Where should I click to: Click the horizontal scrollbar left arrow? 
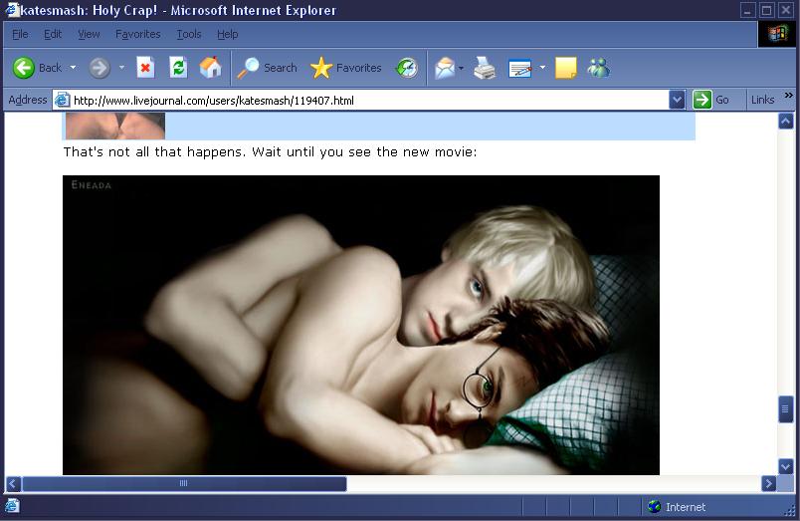click(x=14, y=484)
